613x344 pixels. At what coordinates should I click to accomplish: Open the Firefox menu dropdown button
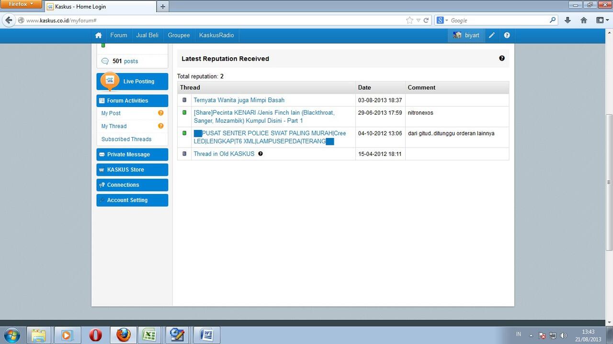(21, 4)
